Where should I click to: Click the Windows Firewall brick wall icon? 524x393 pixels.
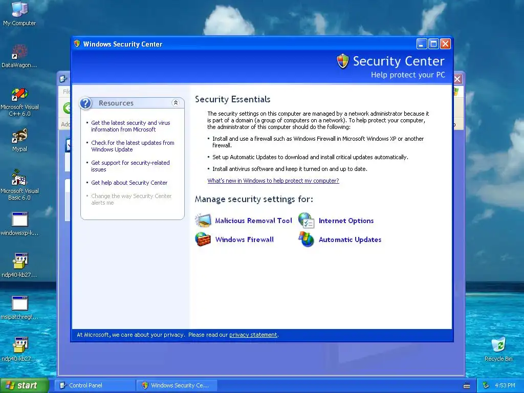[203, 239]
